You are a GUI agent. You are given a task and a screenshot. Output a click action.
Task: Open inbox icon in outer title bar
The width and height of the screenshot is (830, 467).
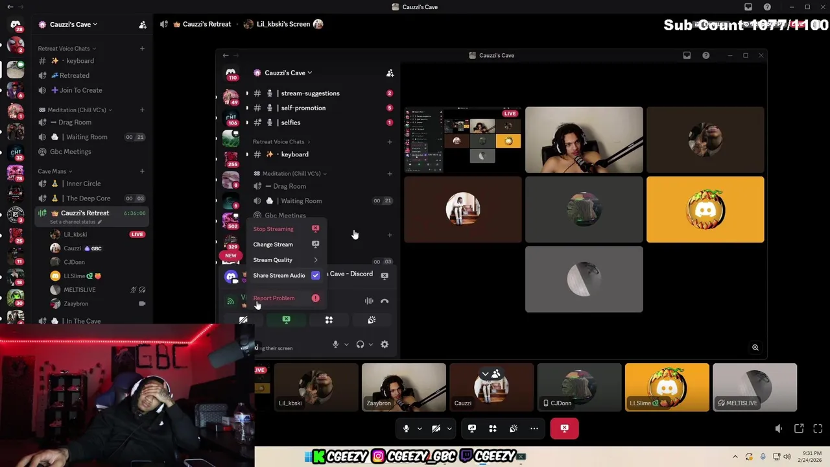(x=748, y=7)
